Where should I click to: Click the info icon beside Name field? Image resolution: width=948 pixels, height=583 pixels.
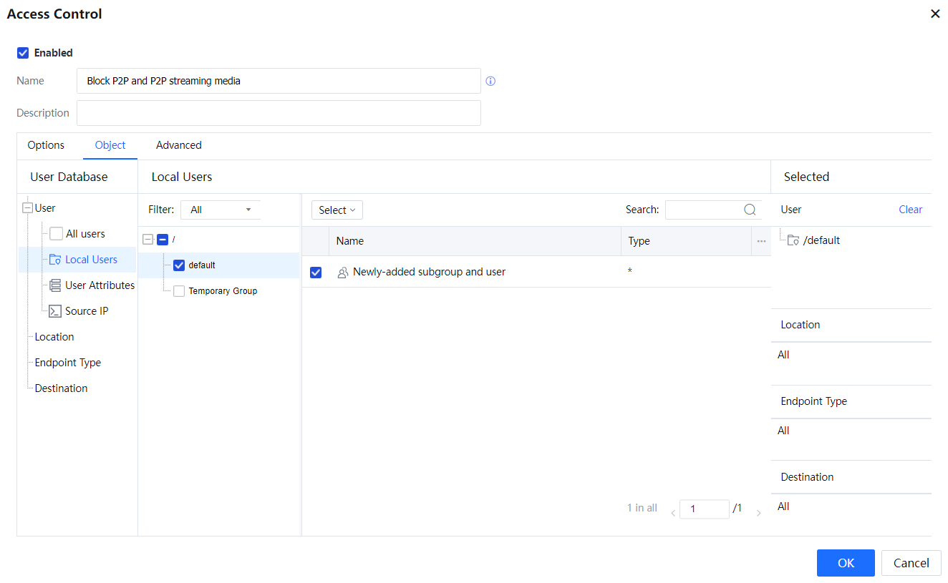click(490, 81)
